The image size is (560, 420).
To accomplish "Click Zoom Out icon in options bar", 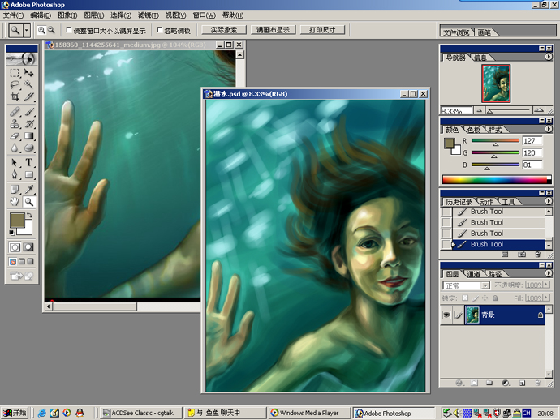I will (51, 30).
